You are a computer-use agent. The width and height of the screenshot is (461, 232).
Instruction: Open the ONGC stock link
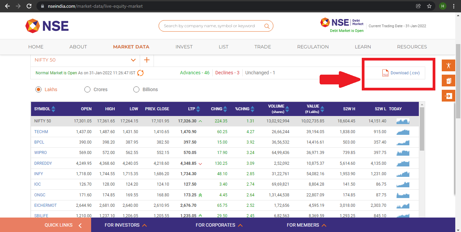point(40,195)
